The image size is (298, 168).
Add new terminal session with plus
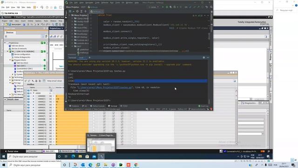[89, 57]
